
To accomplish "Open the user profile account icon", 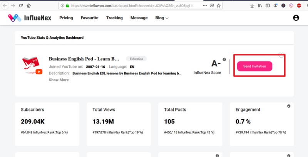I will [x=296, y=18].
